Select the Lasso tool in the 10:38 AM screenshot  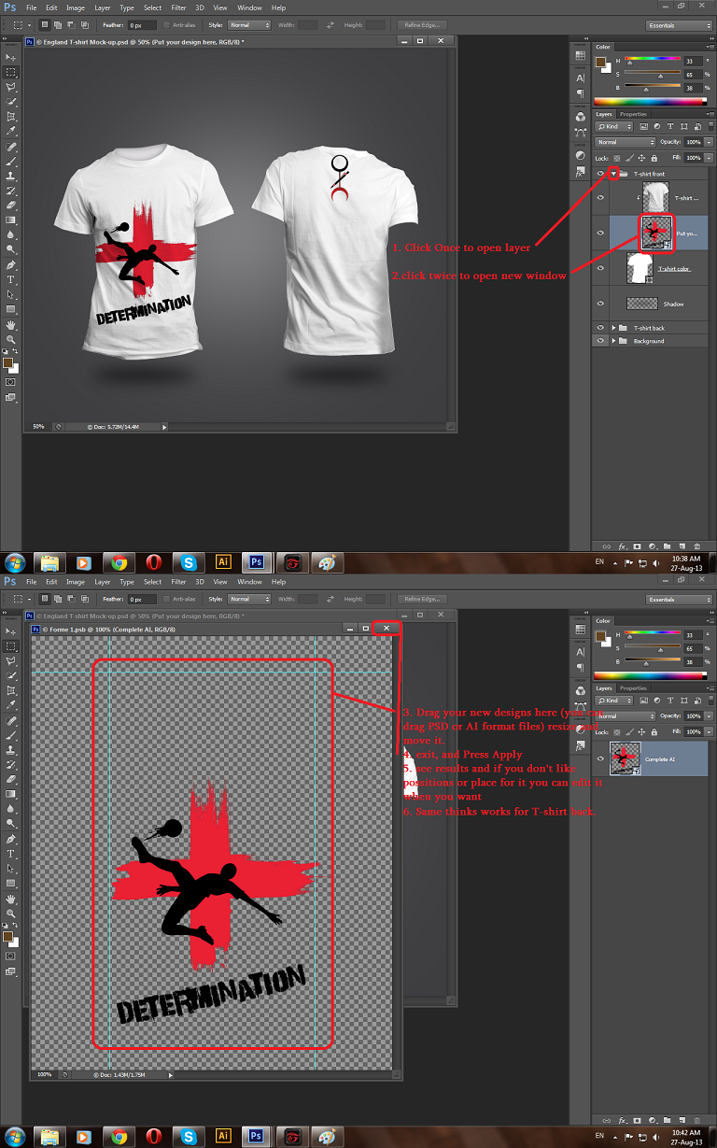tap(11, 86)
